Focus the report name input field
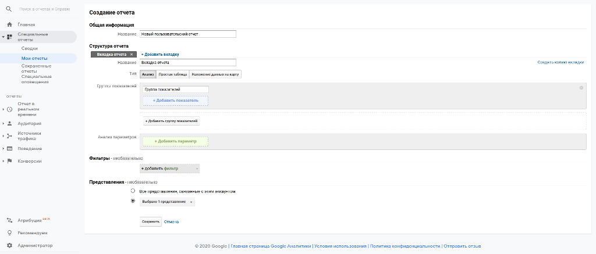 pyautogui.click(x=188, y=34)
